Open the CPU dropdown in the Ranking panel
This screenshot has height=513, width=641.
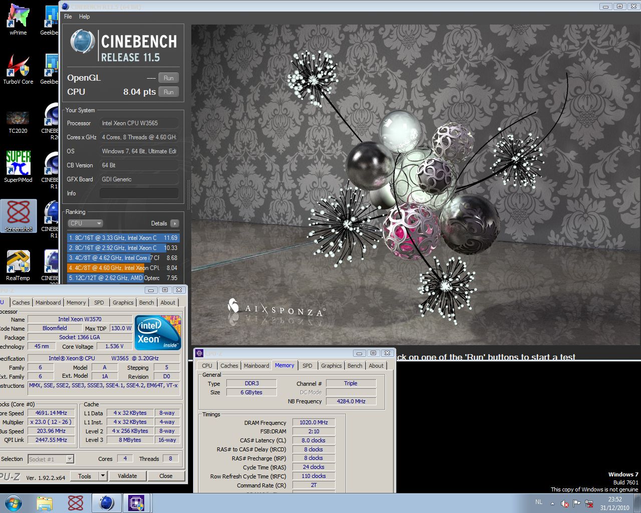[85, 223]
